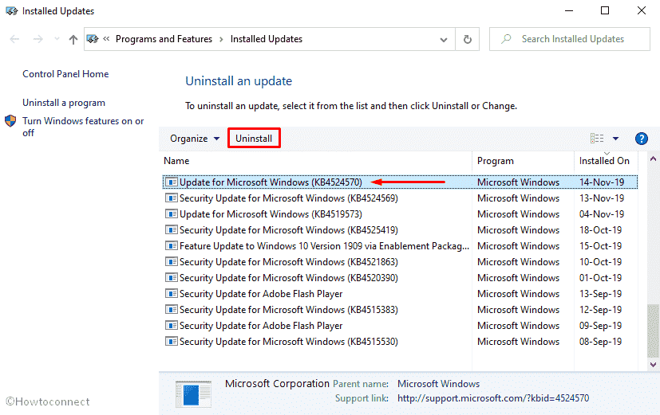Click the icon of KB4515383 update

172,310
